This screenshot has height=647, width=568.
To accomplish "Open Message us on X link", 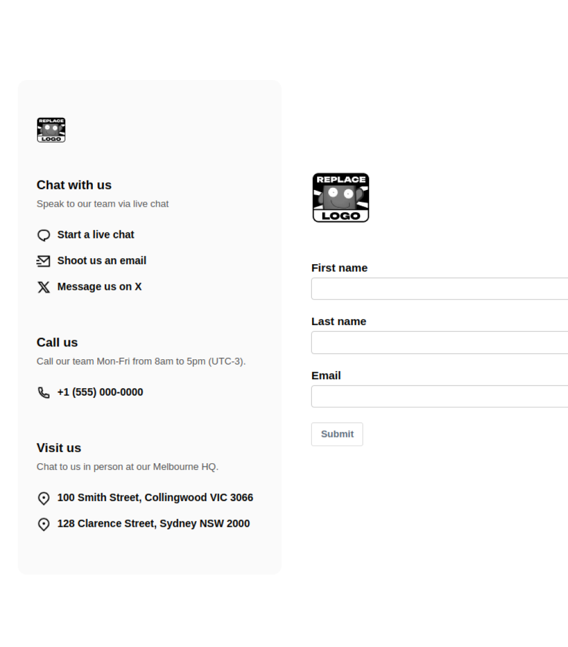I will pyautogui.click(x=100, y=287).
